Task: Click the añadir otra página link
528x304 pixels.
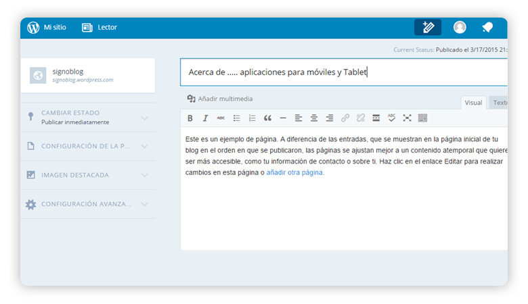Action: (x=294, y=173)
